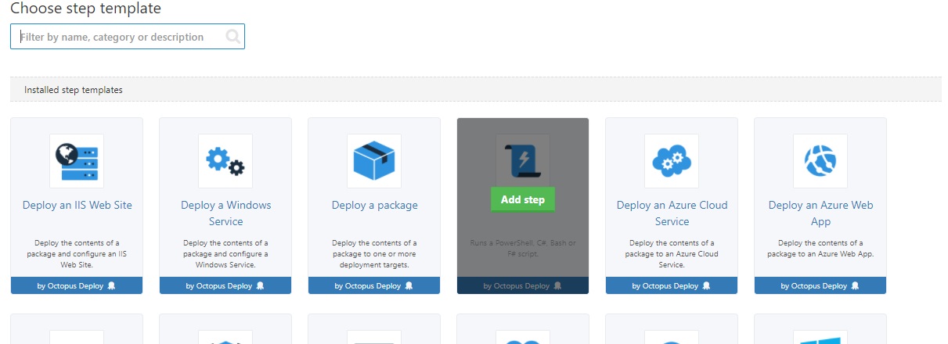This screenshot has width=948, height=344.
Task: Click 'by Octopus Deploy' footer on IIS card
Action: pyautogui.click(x=77, y=285)
